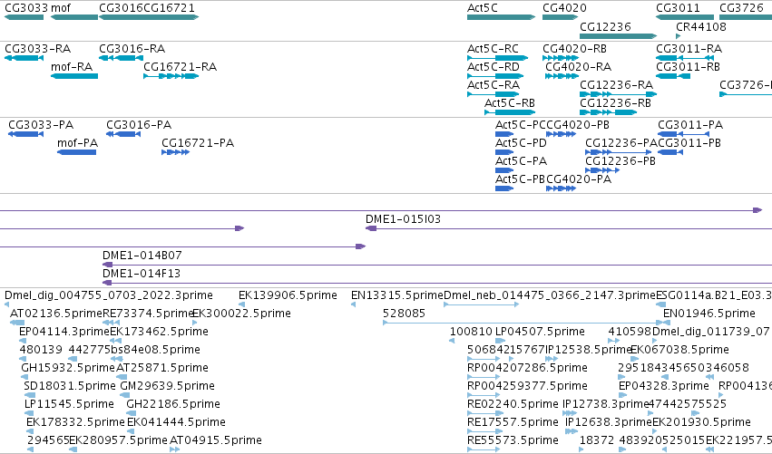Click the CG12236-RA transcript glyph
This screenshot has width=772, height=454.
pyautogui.click(x=619, y=94)
